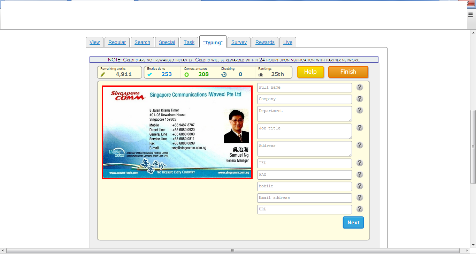The height and width of the screenshot is (254, 476).
Task: Click the Samuel Ng business card image
Action: point(177,133)
